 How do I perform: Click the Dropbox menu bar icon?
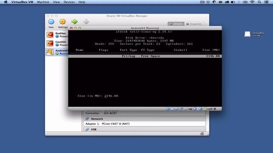(208, 2)
